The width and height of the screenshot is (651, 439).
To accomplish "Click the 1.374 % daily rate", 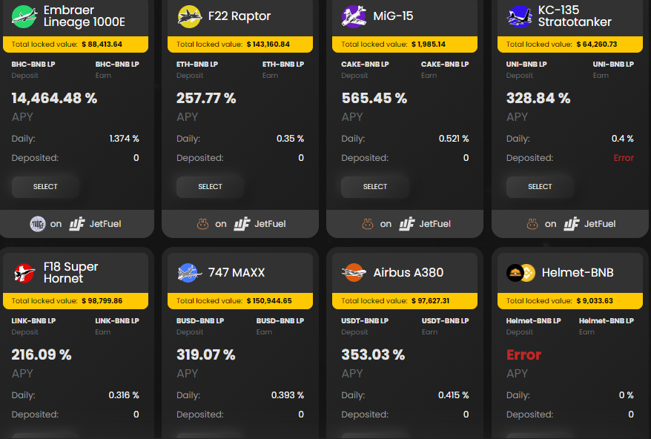I will pyautogui.click(x=124, y=139).
